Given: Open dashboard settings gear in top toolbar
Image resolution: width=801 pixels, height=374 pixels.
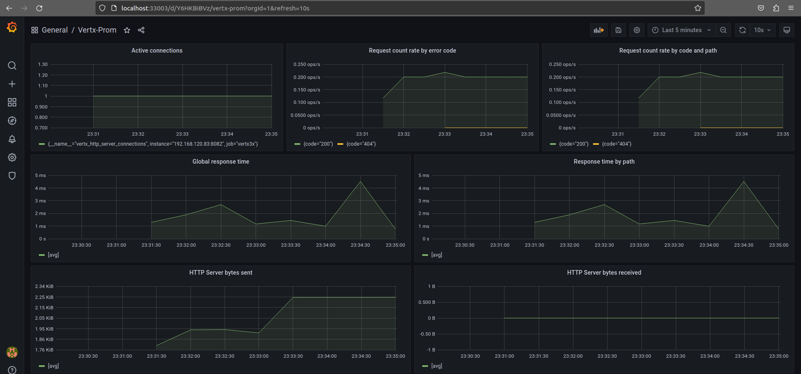Looking at the screenshot, I should click(x=637, y=30).
